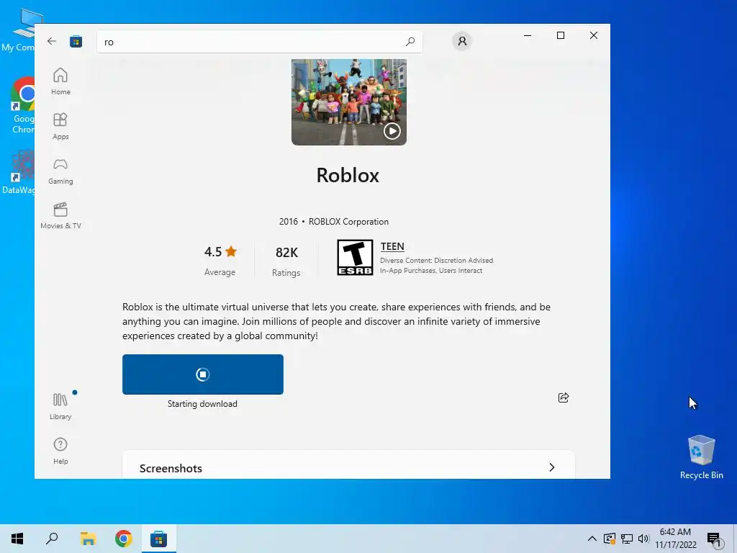Open the user account profile icon
The width and height of the screenshot is (737, 553).
[462, 41]
